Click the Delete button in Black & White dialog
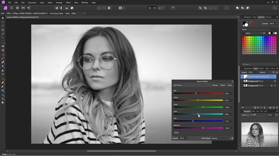The width and height of the screenshot is (279, 156). pos(223,85)
